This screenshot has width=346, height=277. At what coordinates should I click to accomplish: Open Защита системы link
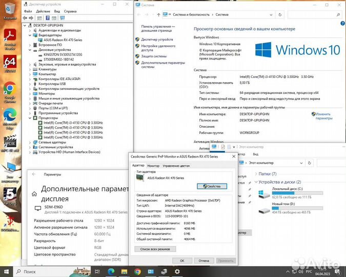(154, 56)
